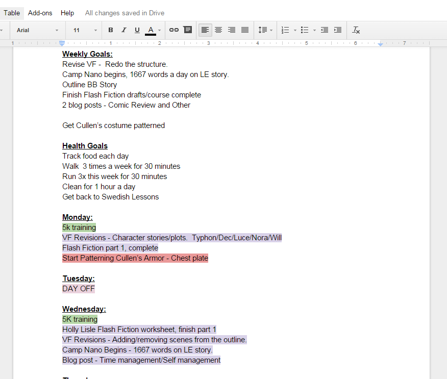Open the Table menu
Image resolution: width=447 pixels, height=379 pixels.
point(12,13)
